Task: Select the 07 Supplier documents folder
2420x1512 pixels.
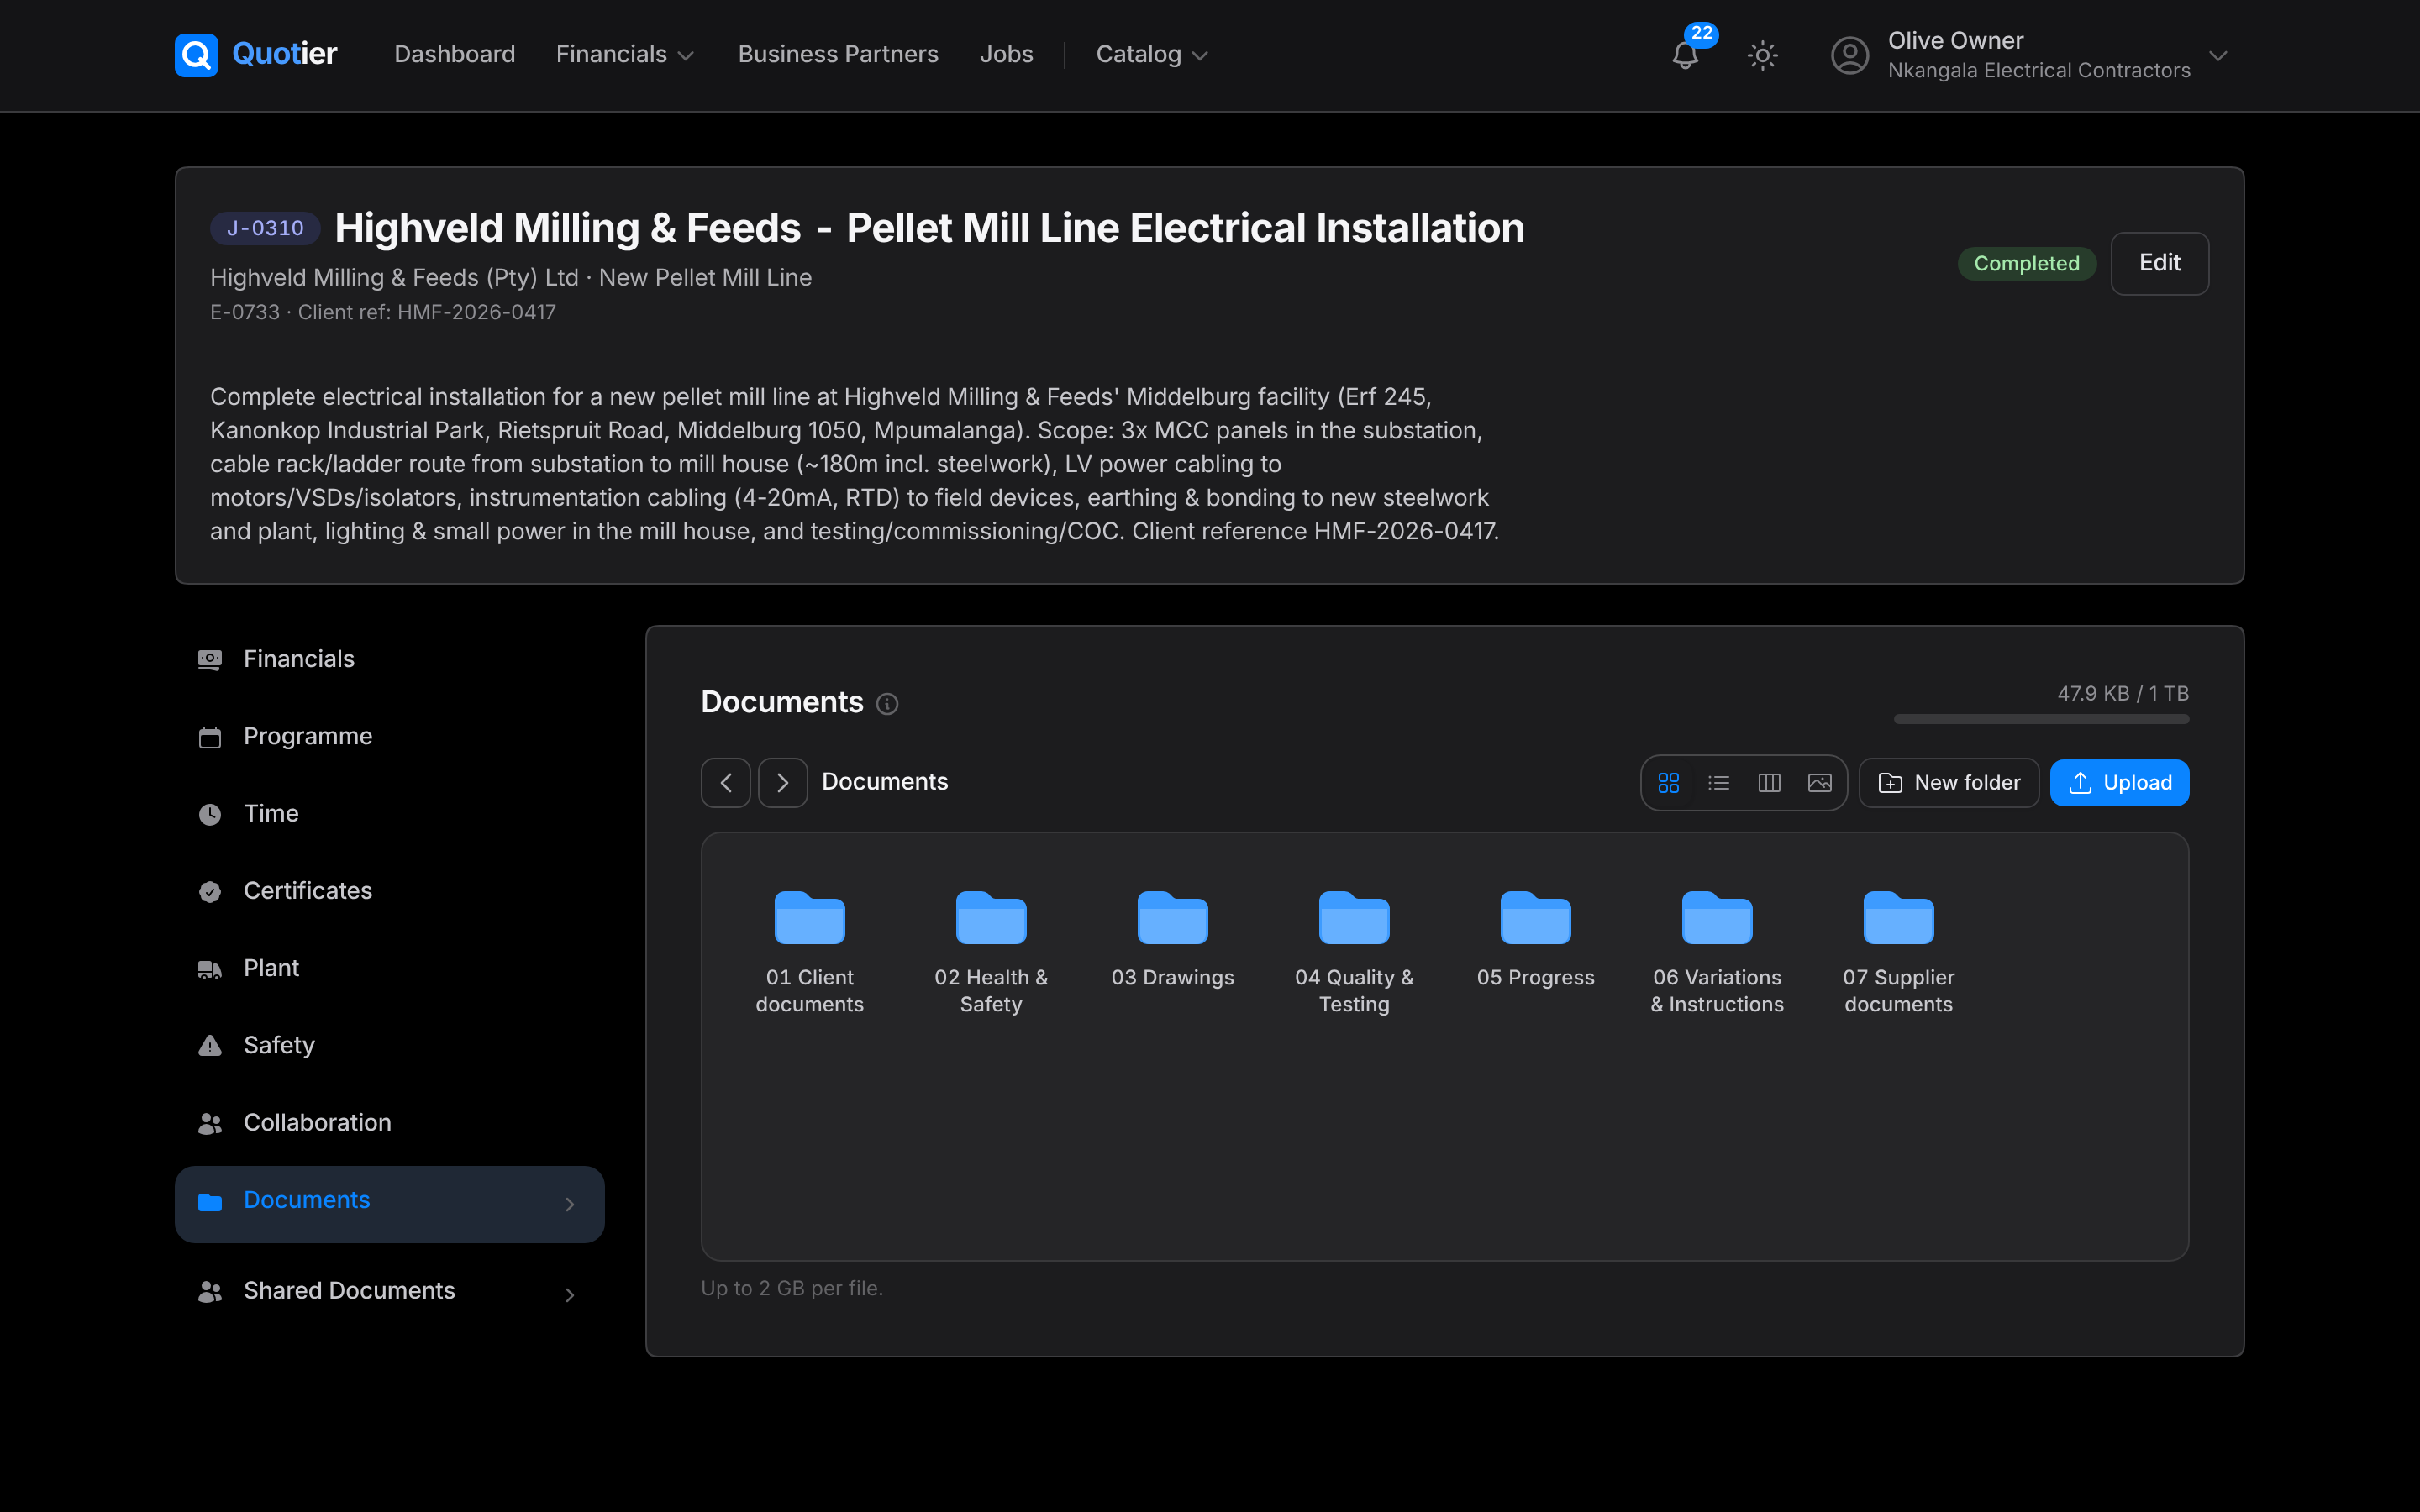Action: [1899, 953]
